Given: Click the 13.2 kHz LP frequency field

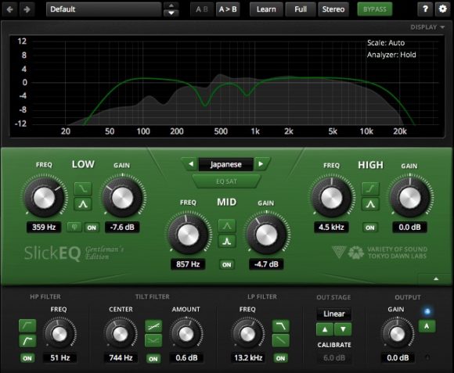Looking at the screenshot, I should (248, 358).
